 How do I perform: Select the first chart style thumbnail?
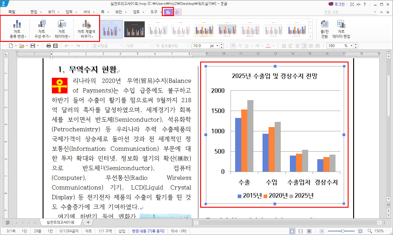click(112, 29)
